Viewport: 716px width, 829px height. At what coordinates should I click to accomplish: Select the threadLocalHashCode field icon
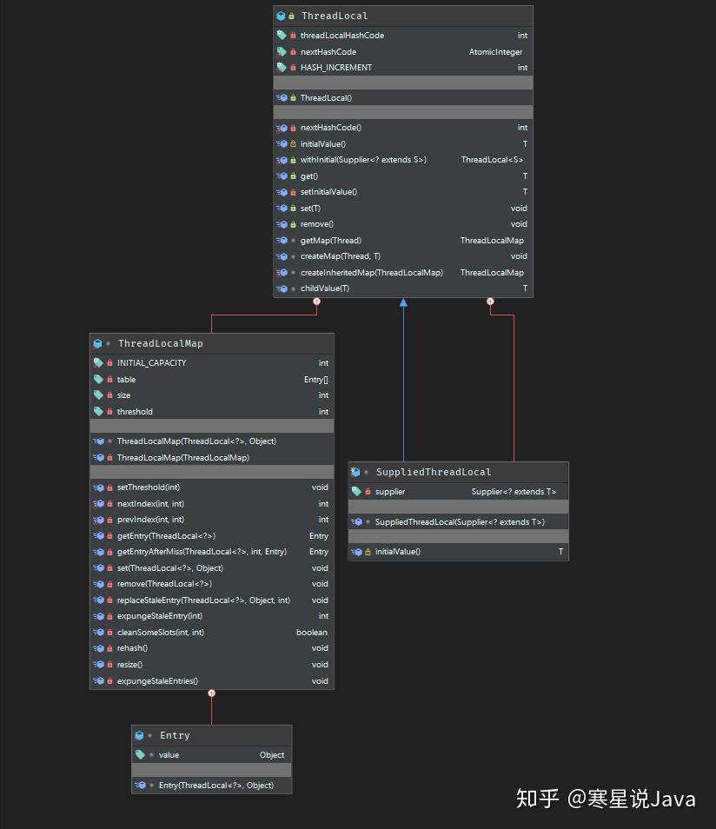tap(280, 36)
